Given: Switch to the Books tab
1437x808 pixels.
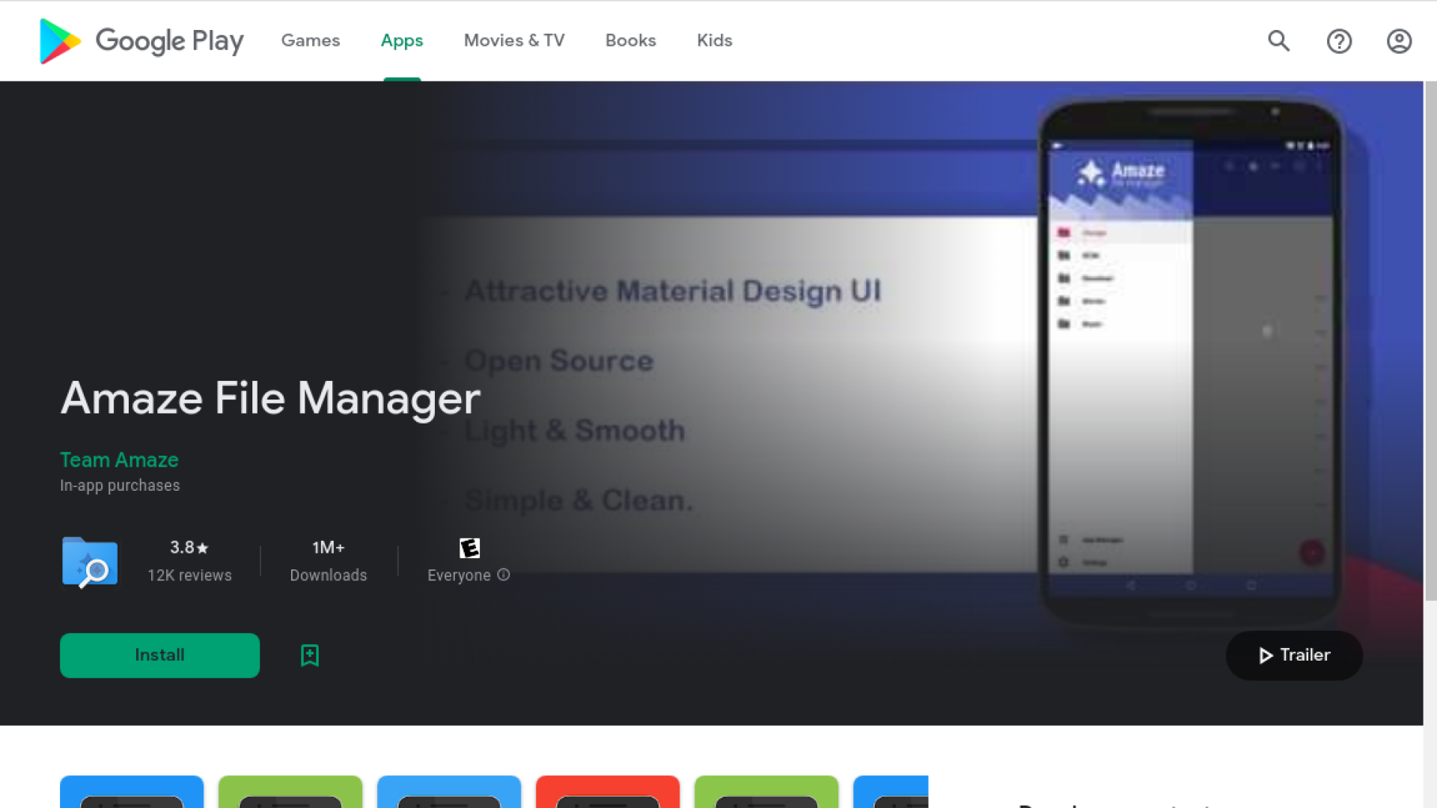Looking at the screenshot, I should coord(630,40).
